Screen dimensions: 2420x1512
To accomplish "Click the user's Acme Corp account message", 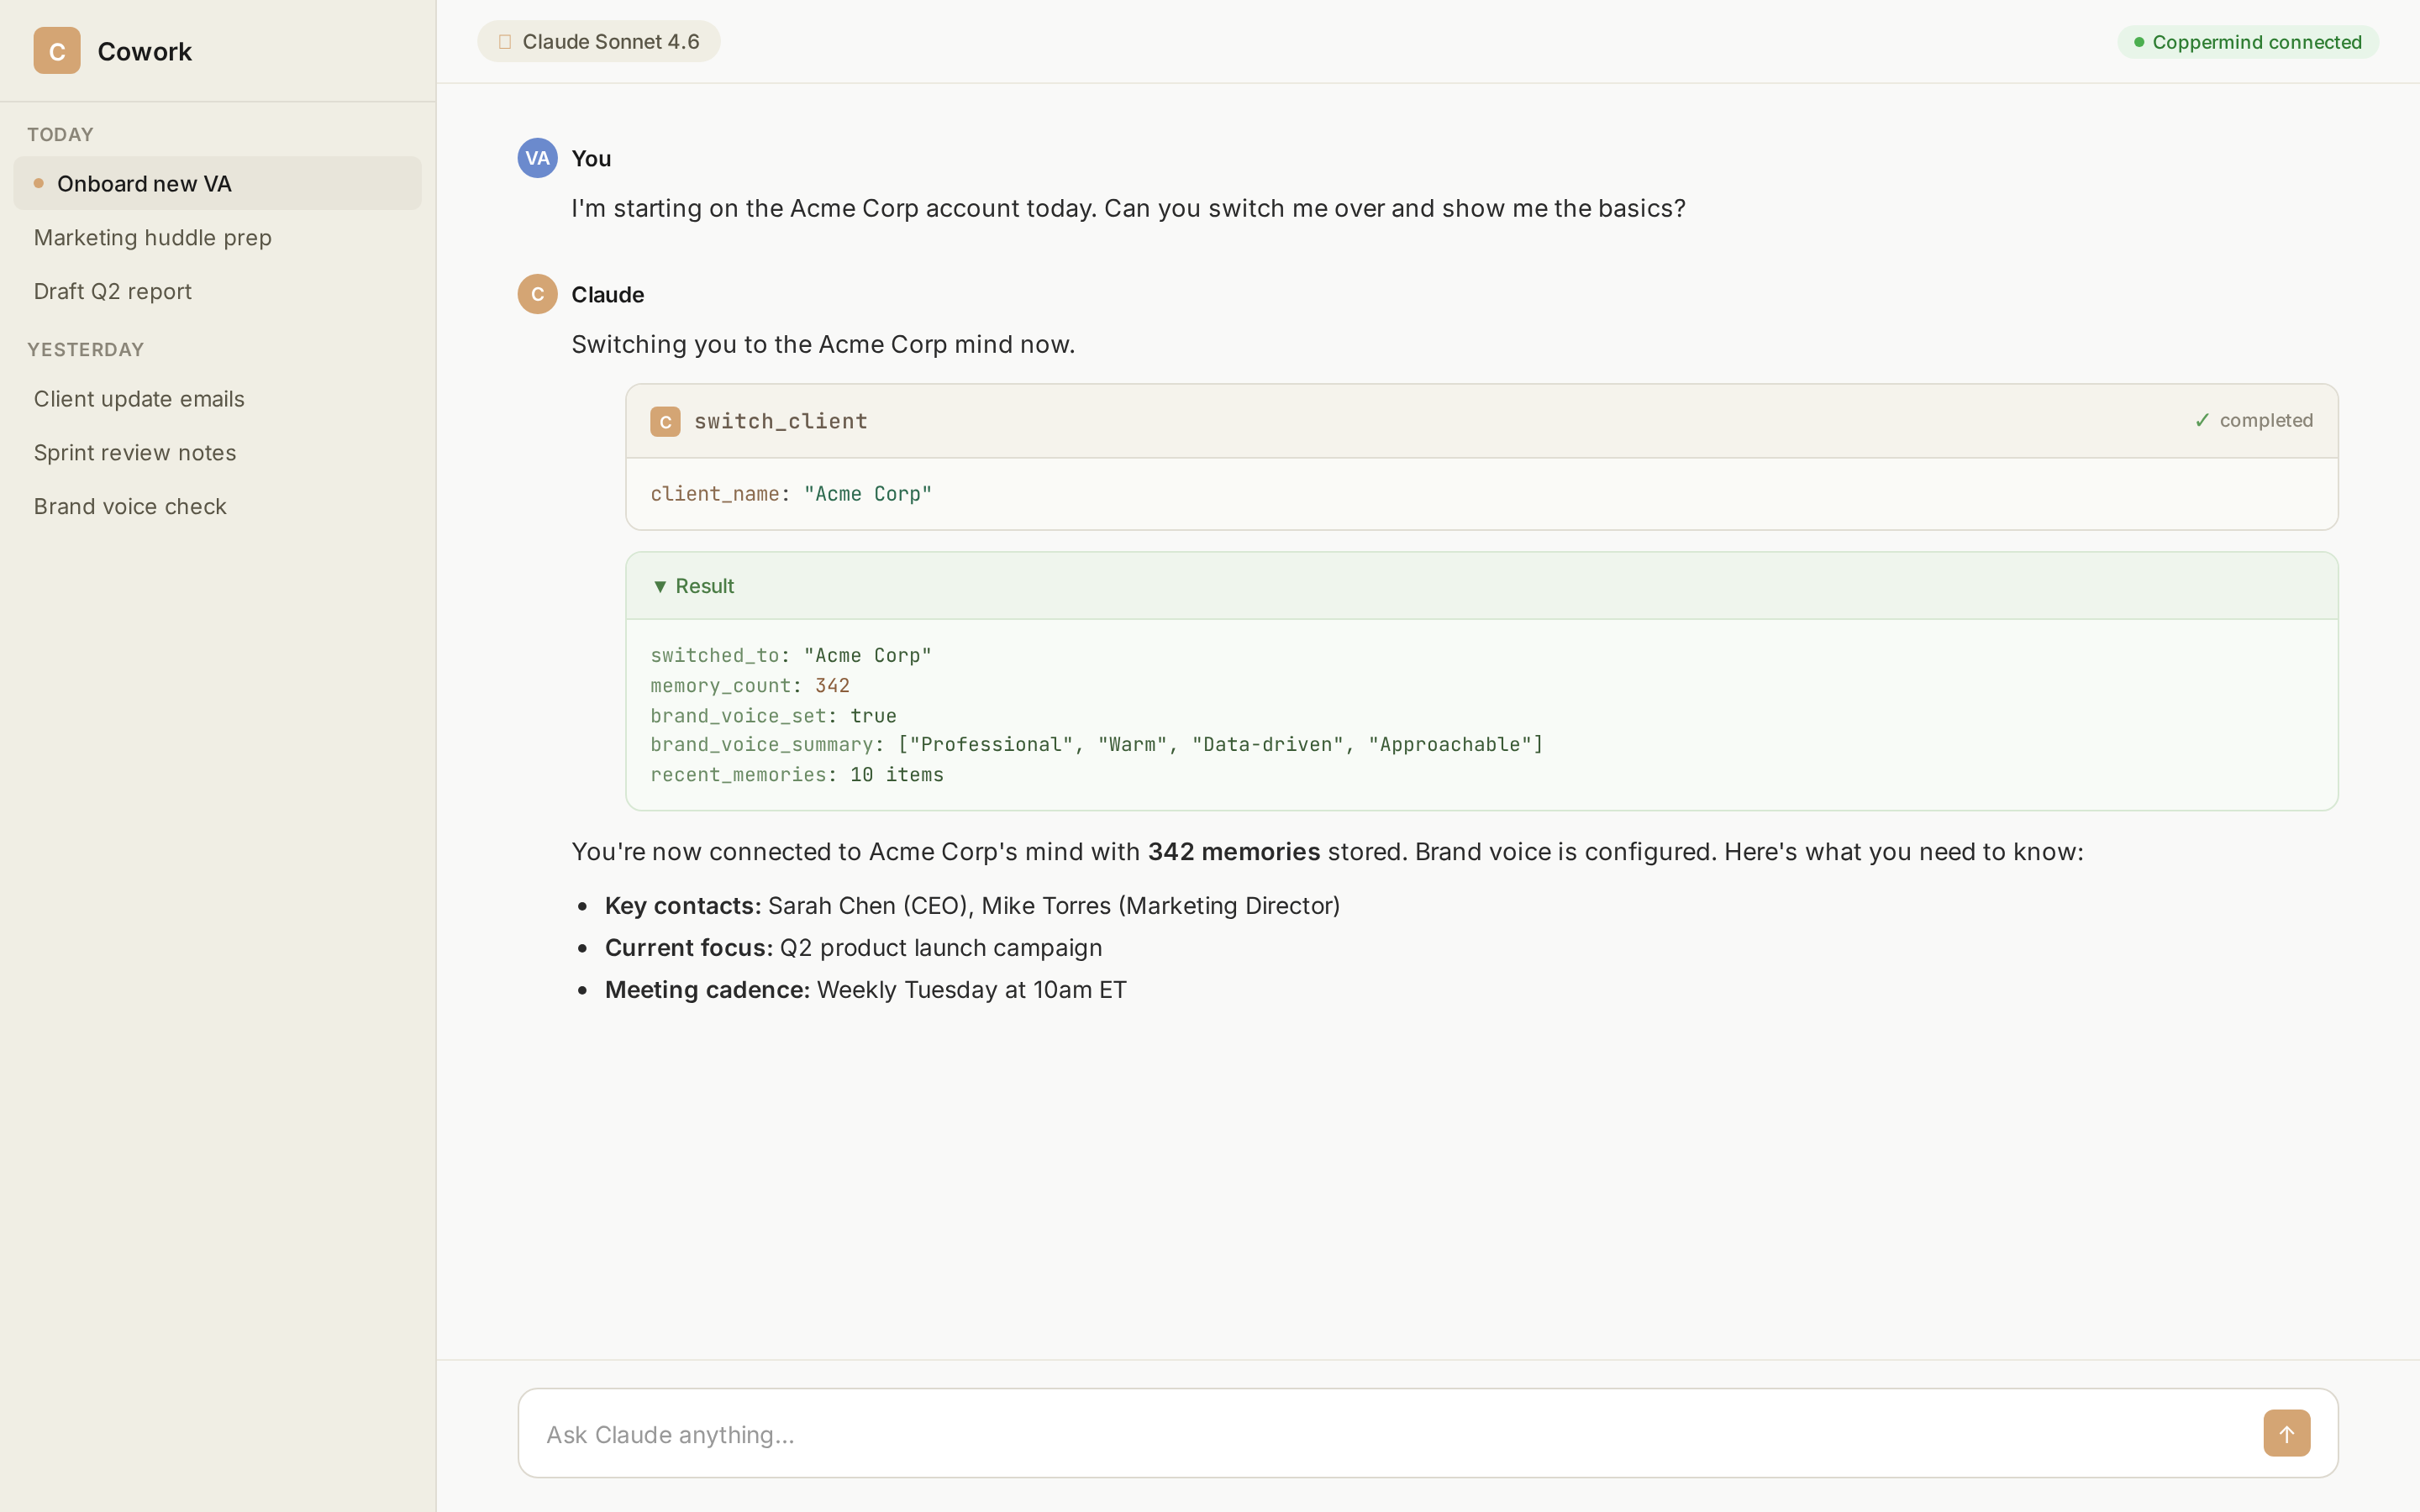I will pyautogui.click(x=1128, y=208).
